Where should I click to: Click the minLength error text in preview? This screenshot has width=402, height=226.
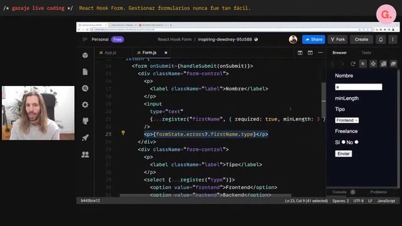click(x=347, y=99)
